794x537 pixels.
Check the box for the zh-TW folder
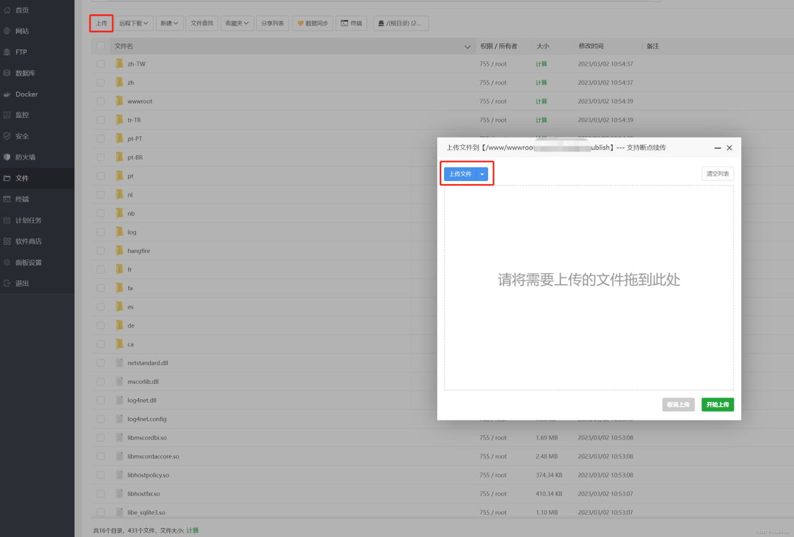click(x=100, y=64)
